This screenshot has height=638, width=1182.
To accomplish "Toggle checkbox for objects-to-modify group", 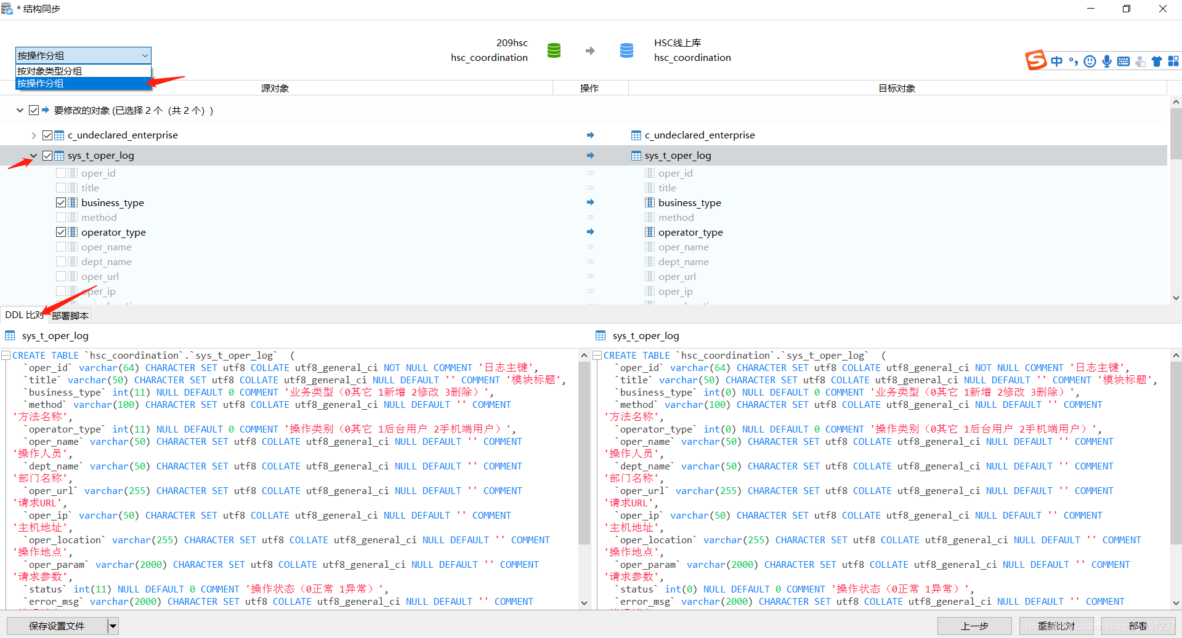I will [34, 110].
